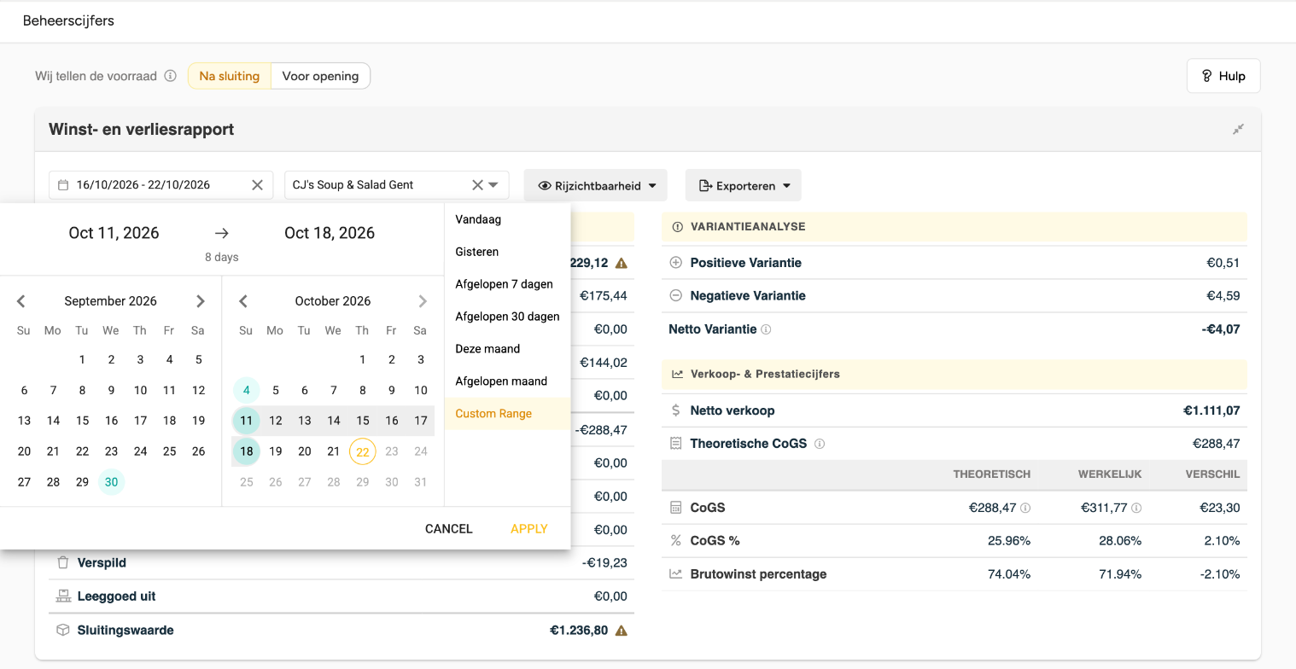Clear the date range with the X icon
This screenshot has height=669, width=1296.
257,185
